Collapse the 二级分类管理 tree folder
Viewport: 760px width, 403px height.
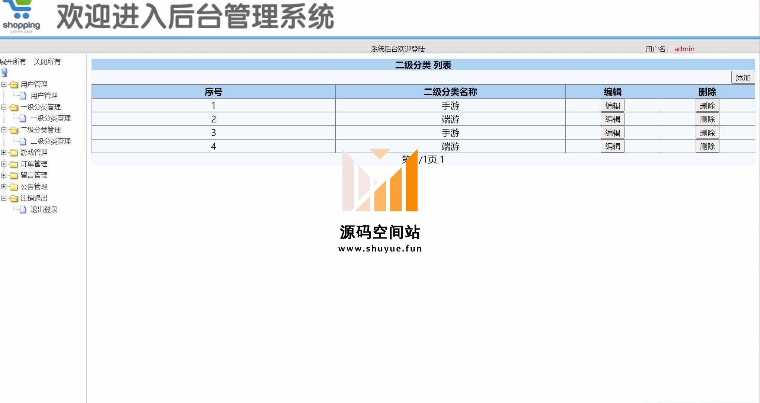tap(4, 129)
